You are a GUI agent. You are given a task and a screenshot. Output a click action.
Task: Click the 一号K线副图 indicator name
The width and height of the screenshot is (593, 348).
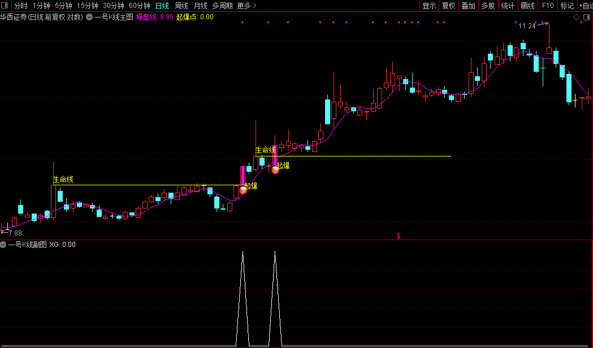coord(28,245)
